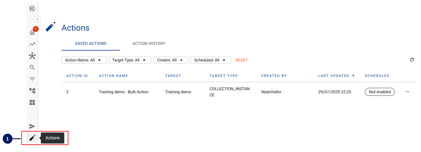
Task: Click the RESET filters link
Action: click(x=242, y=60)
